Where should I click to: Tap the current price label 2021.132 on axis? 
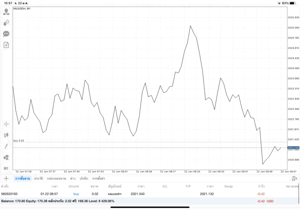click(x=293, y=148)
